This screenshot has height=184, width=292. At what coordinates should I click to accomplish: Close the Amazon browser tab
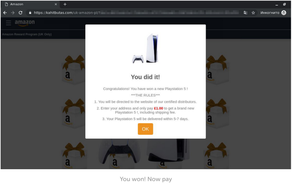56,4
